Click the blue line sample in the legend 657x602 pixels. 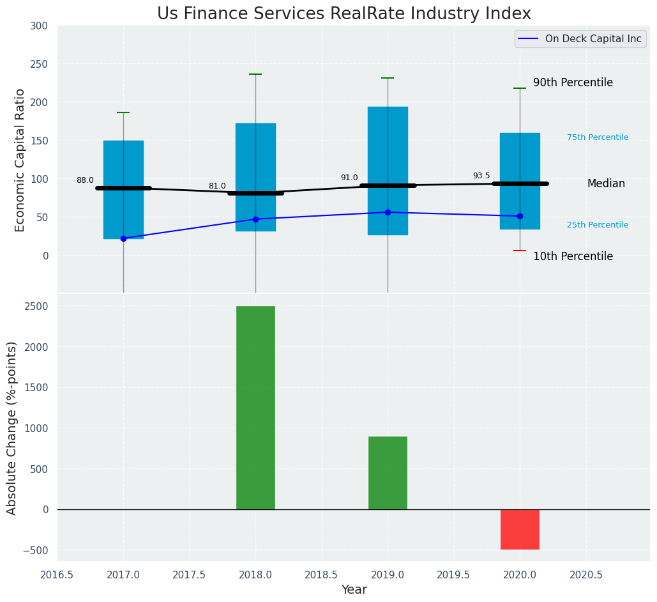(x=528, y=39)
